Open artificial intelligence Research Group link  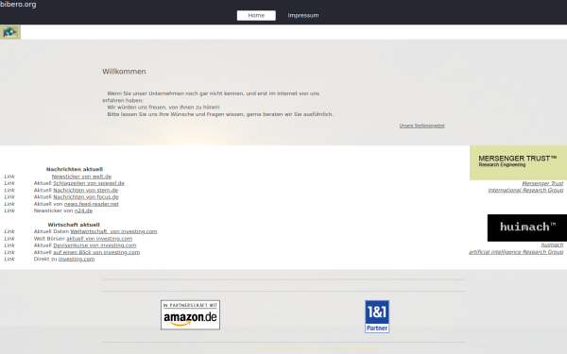point(516,252)
